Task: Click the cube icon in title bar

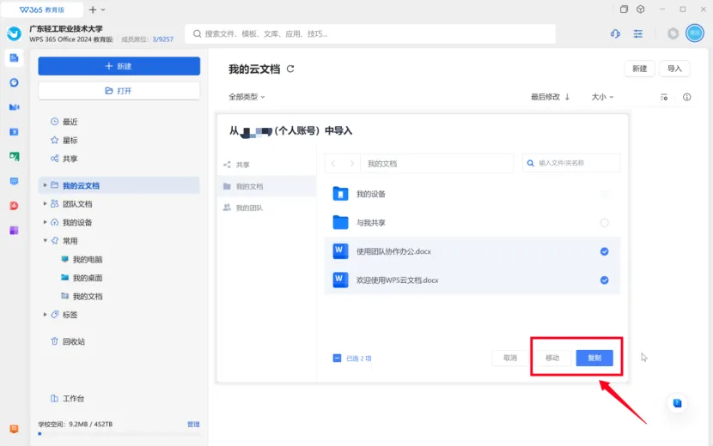Action: pyautogui.click(x=640, y=9)
